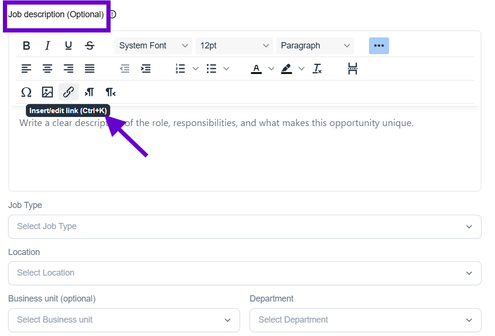The width and height of the screenshot is (495, 336).
Task: Click the Insert/edit link icon
Action: click(x=69, y=92)
